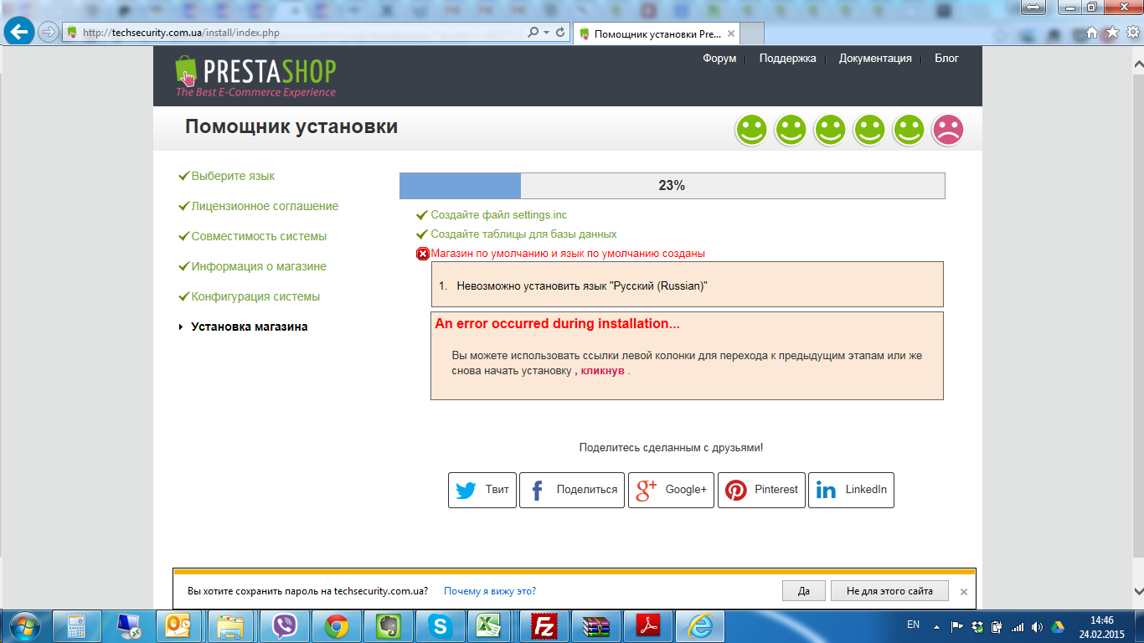The height and width of the screenshot is (643, 1144).
Task: Open IE tools gear menu
Action: (1131, 33)
